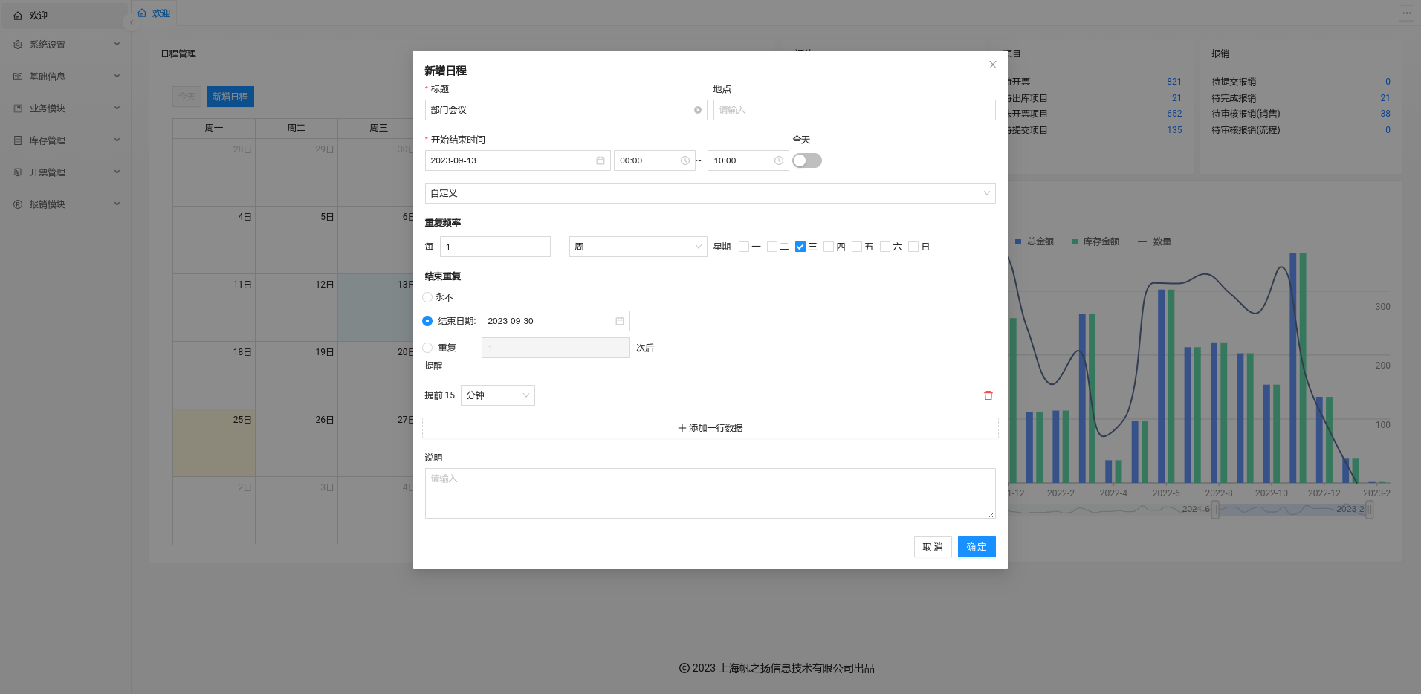Select the 结束日期 radio option

click(427, 321)
